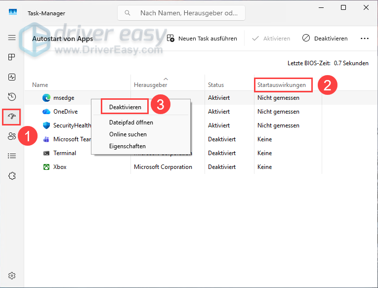378x288 pixels.
Task: Open the Users page icon
Action: [12, 136]
